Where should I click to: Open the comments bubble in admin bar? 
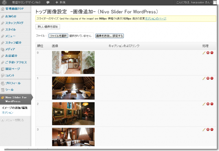[x=48, y=2]
